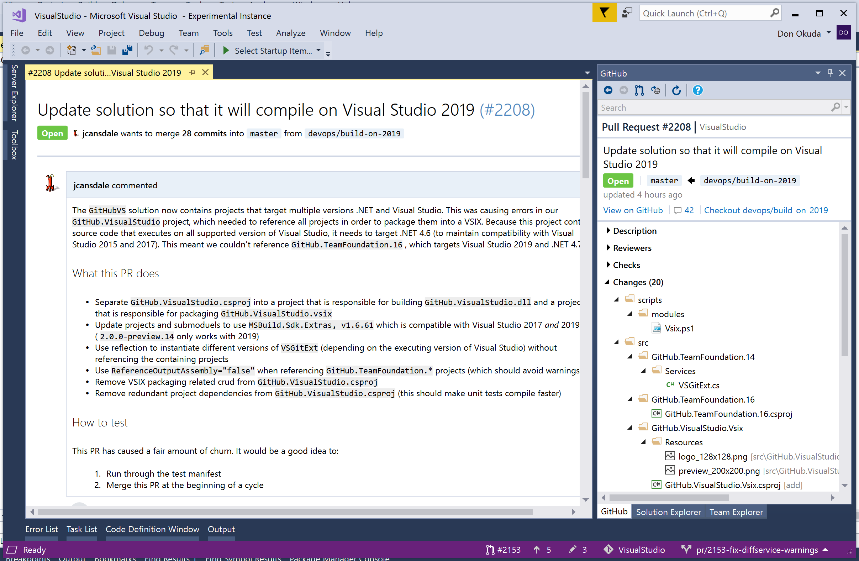Open VSGitExt.cs in the changes tree

699,385
